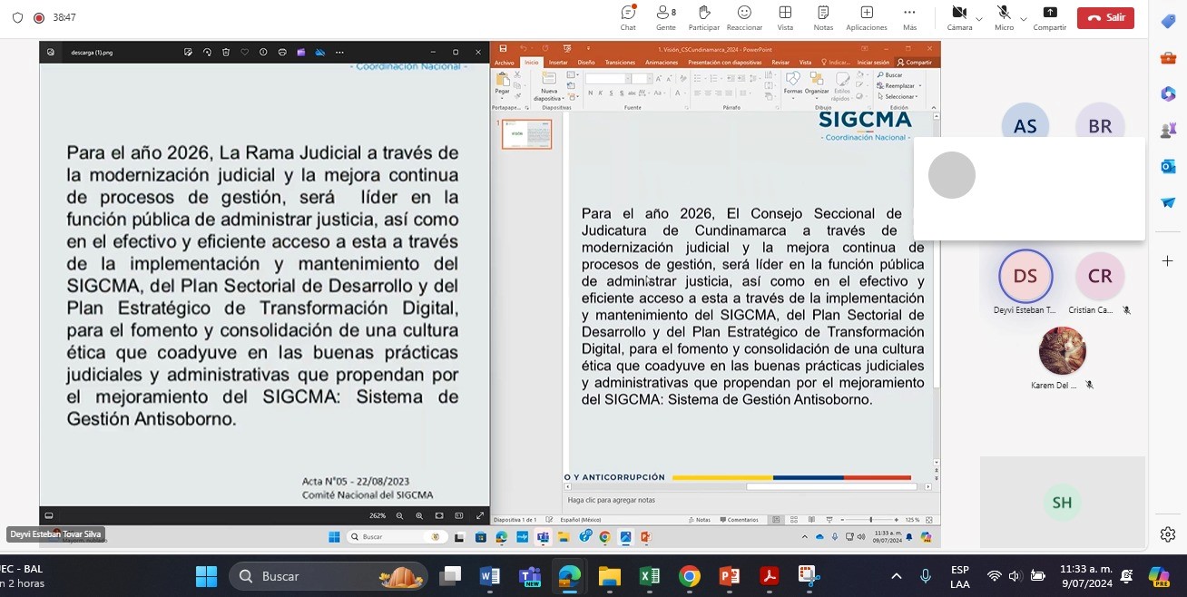Open meeting Aplicaciones
The image size is (1187, 597).
pyautogui.click(x=867, y=18)
